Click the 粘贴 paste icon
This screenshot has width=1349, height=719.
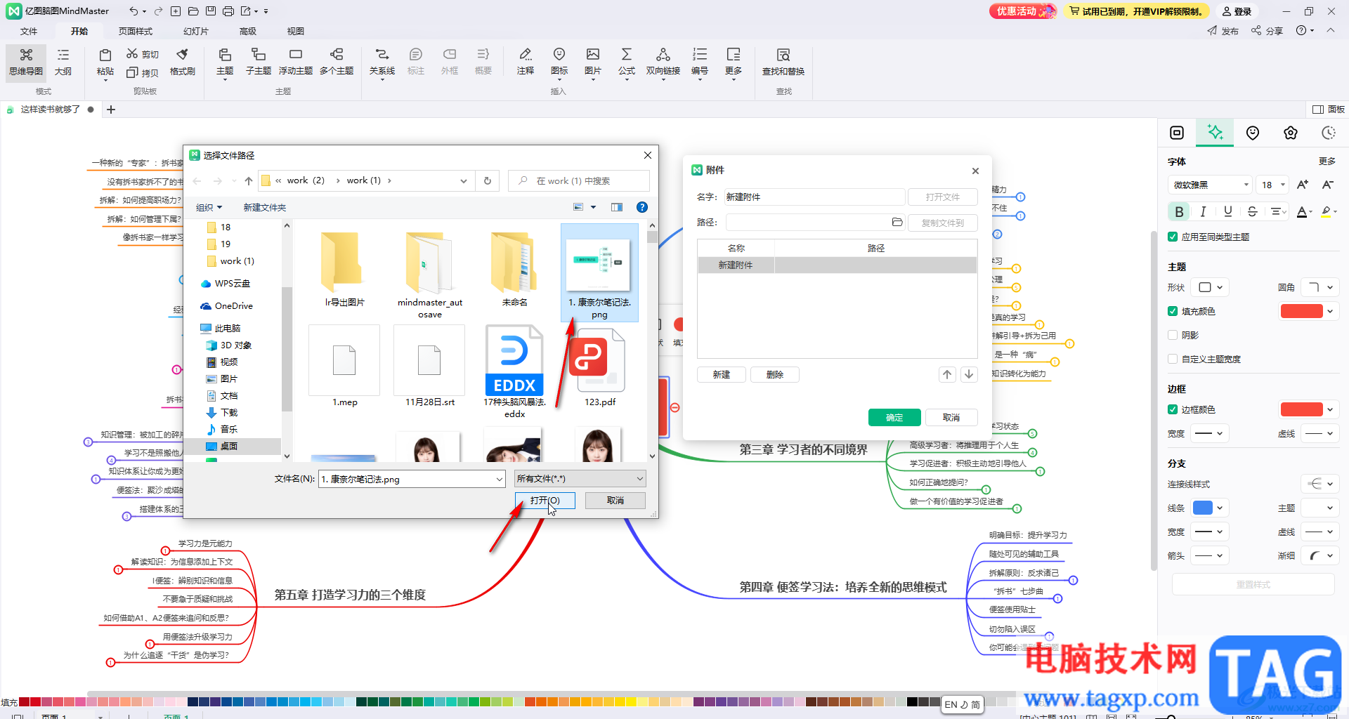click(x=105, y=62)
